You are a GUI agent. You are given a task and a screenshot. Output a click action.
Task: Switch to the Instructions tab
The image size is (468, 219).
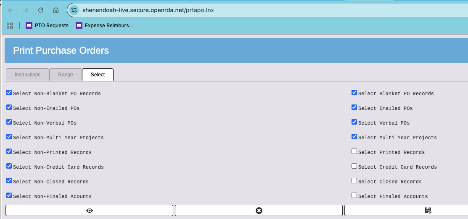tap(27, 75)
